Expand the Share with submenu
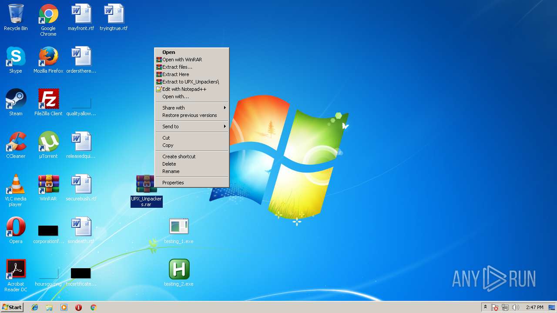Image resolution: width=557 pixels, height=313 pixels. tap(191, 108)
